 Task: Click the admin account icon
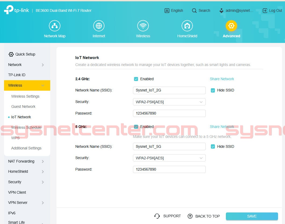pos(221,10)
